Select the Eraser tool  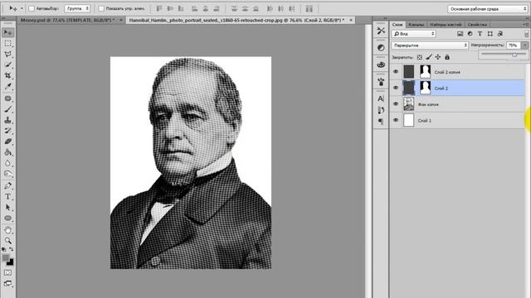tap(8, 142)
